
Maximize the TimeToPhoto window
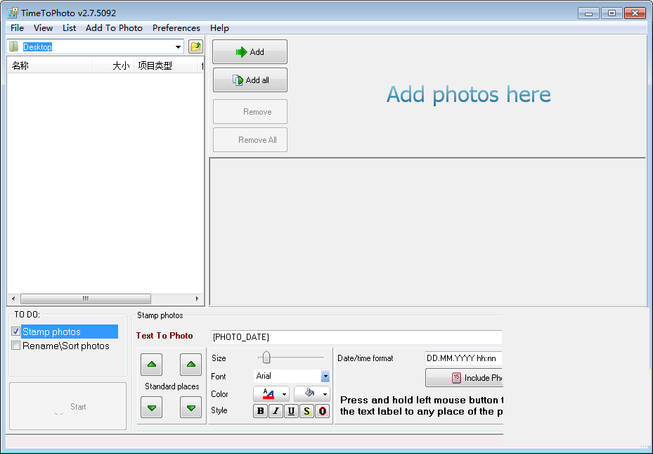612,13
